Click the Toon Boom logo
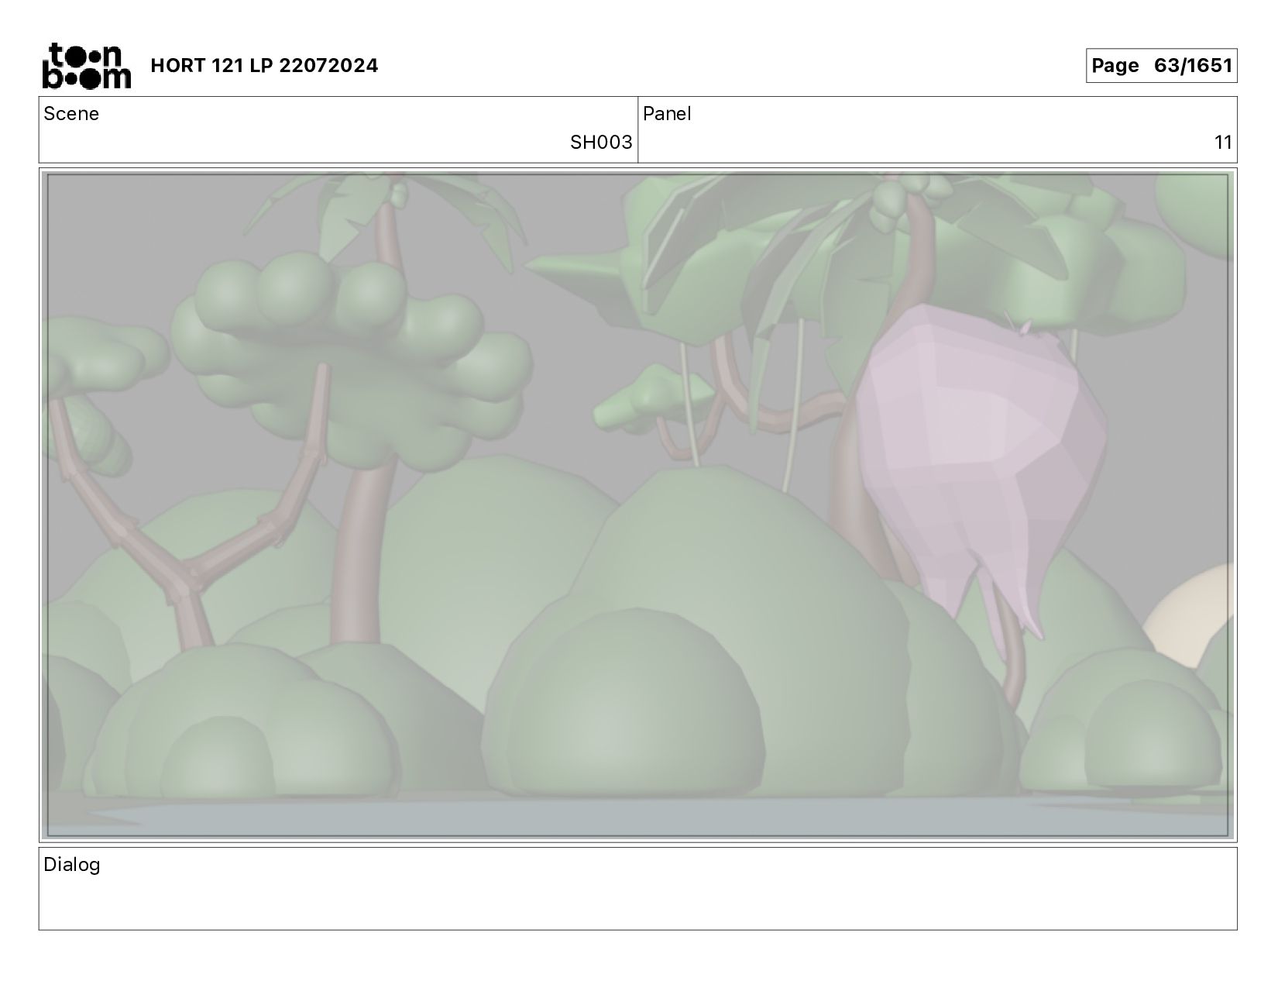The width and height of the screenshot is (1278, 988). [86, 66]
